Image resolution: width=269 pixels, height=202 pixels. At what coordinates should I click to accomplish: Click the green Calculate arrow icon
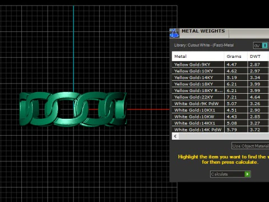247,174
